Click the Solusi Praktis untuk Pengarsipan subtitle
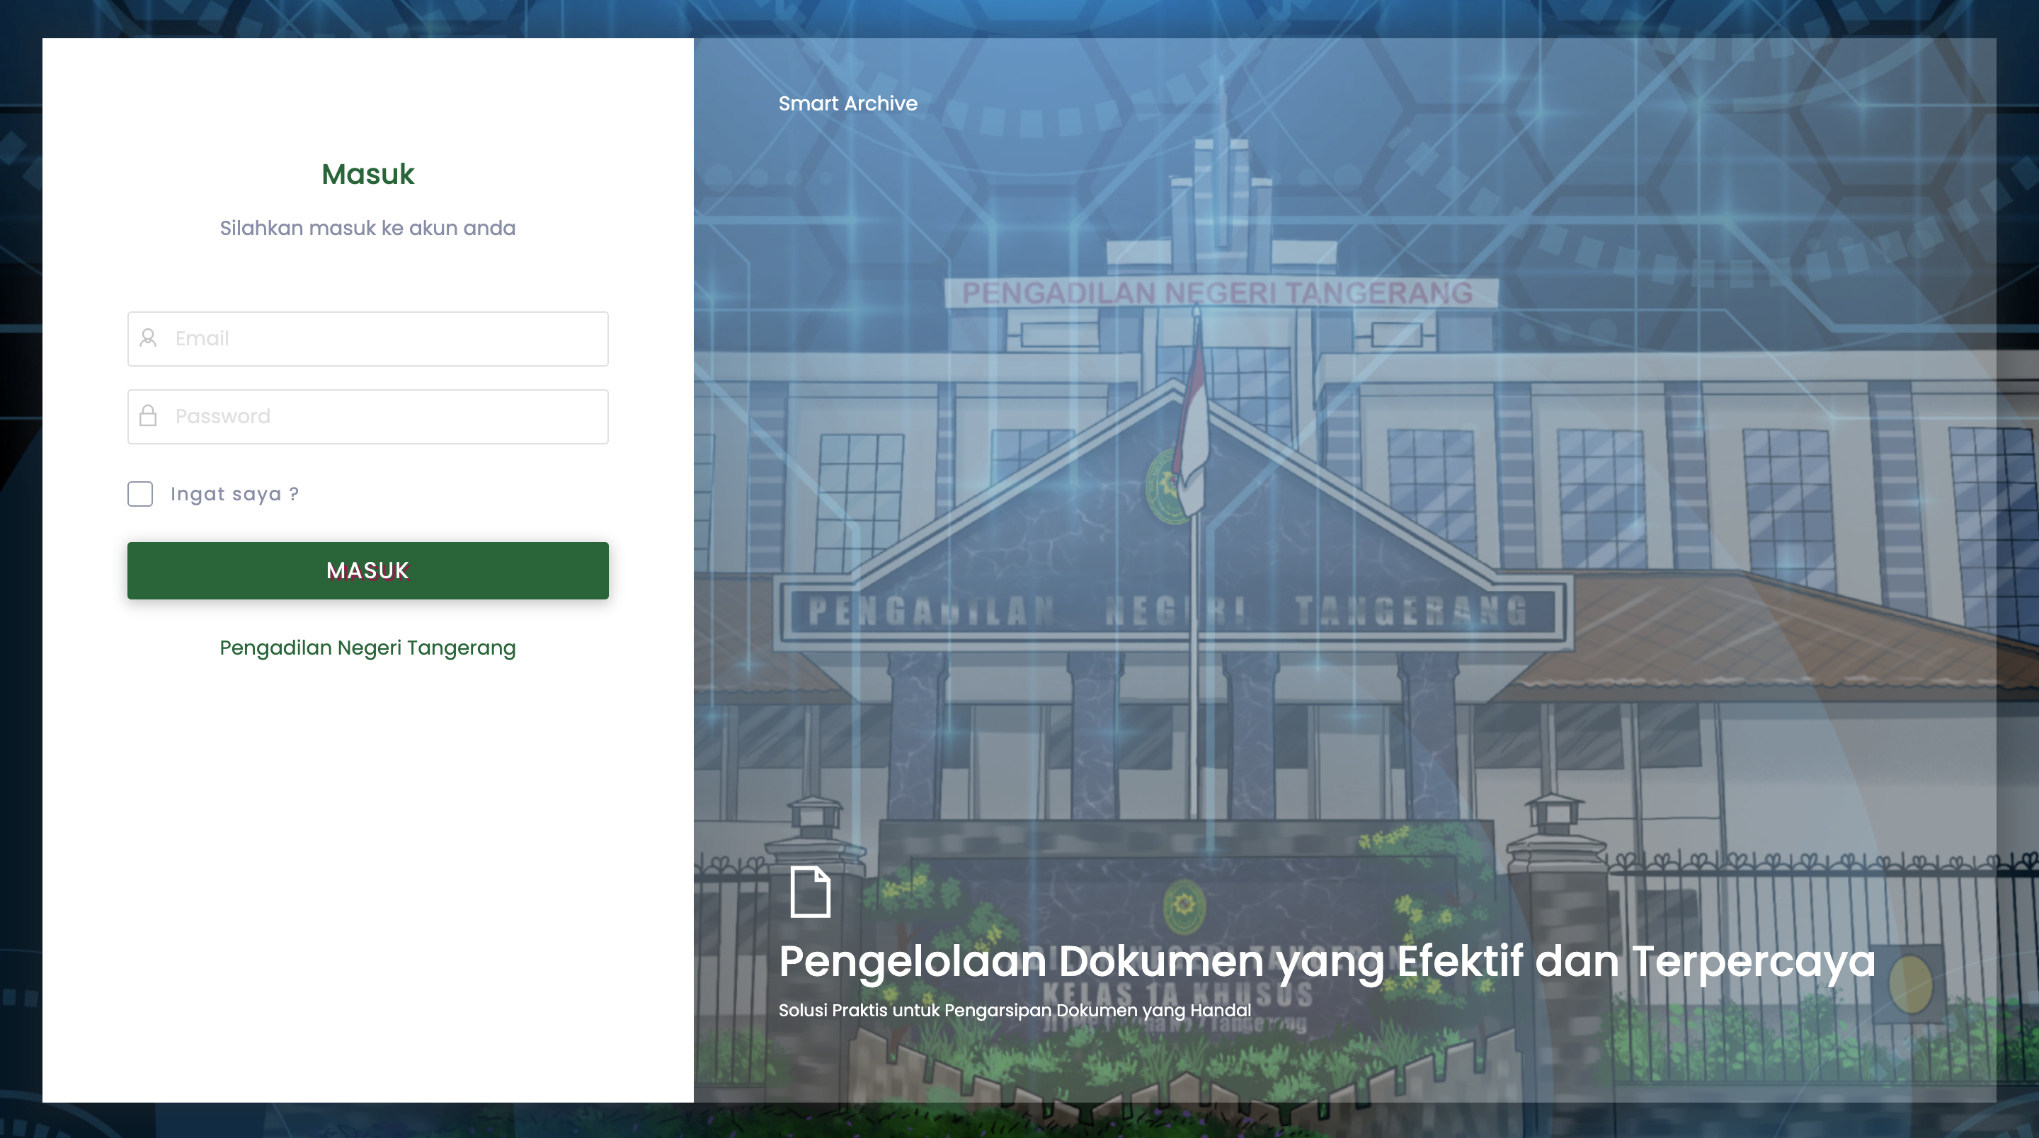2039x1138 pixels. coord(1015,1011)
